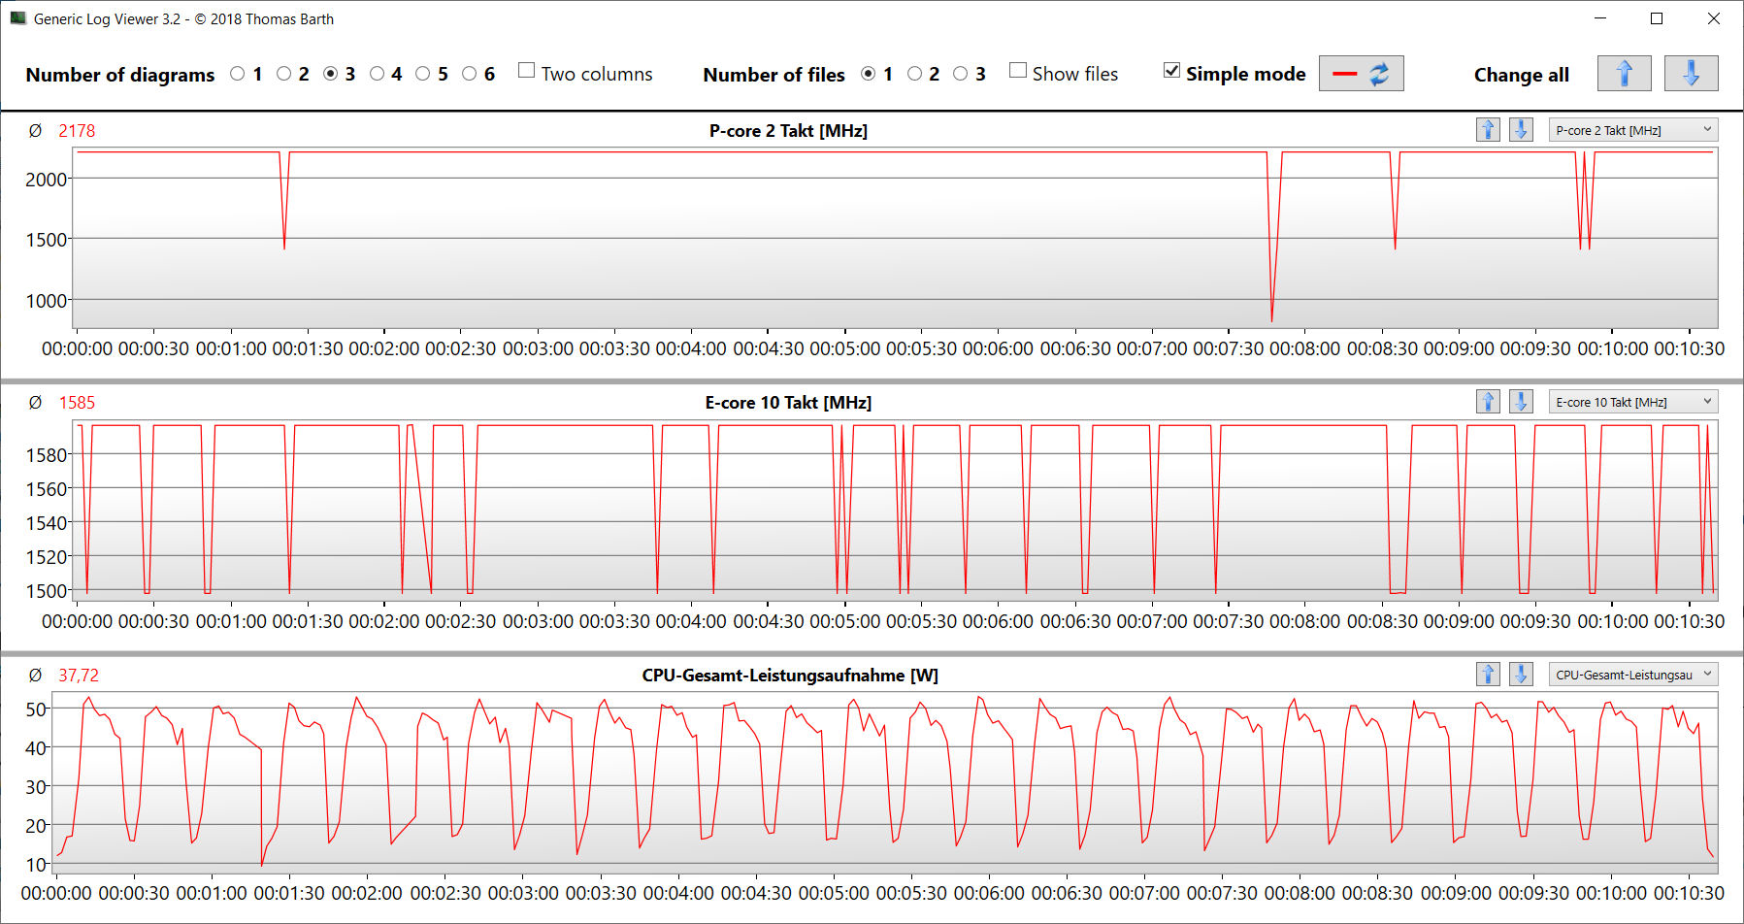Click up arrow for E-core 10 diagram

[1488, 402]
